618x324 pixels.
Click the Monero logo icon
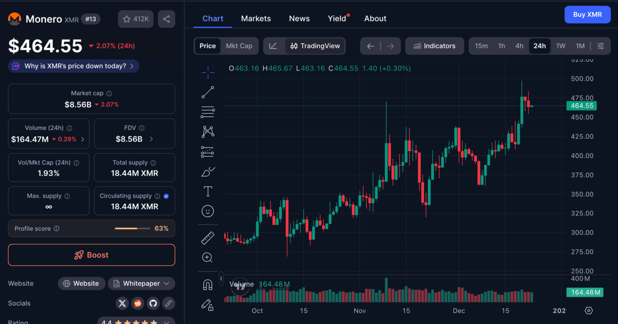tap(14, 19)
